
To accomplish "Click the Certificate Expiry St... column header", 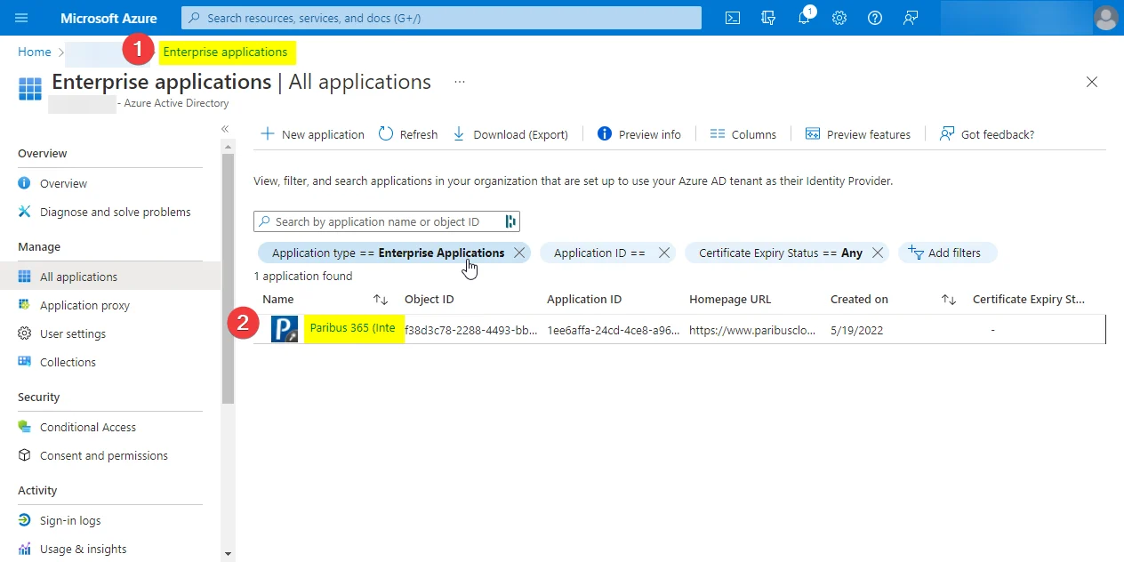I will tap(1029, 300).
